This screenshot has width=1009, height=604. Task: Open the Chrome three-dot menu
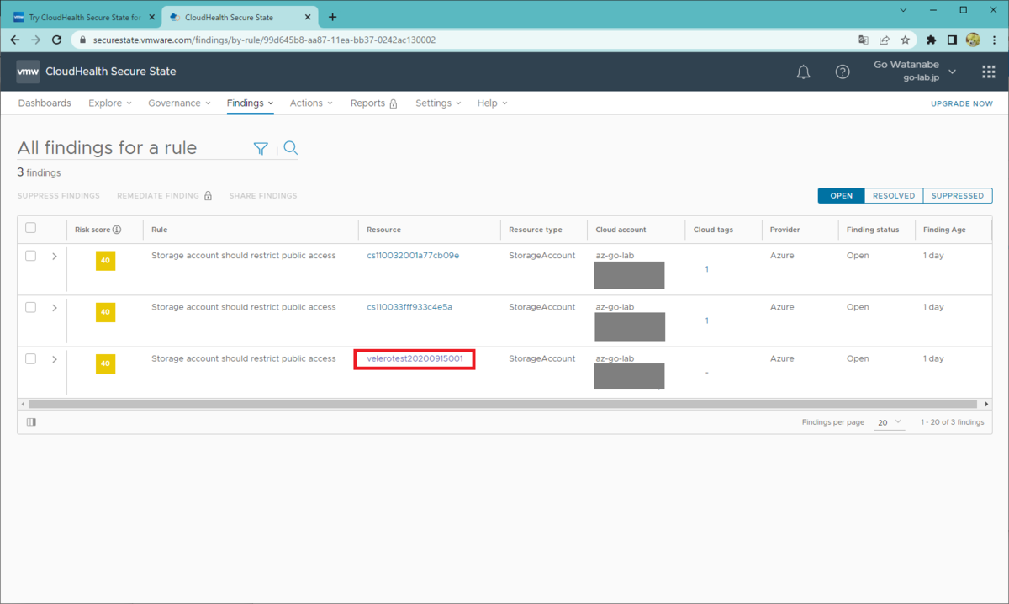coord(994,40)
